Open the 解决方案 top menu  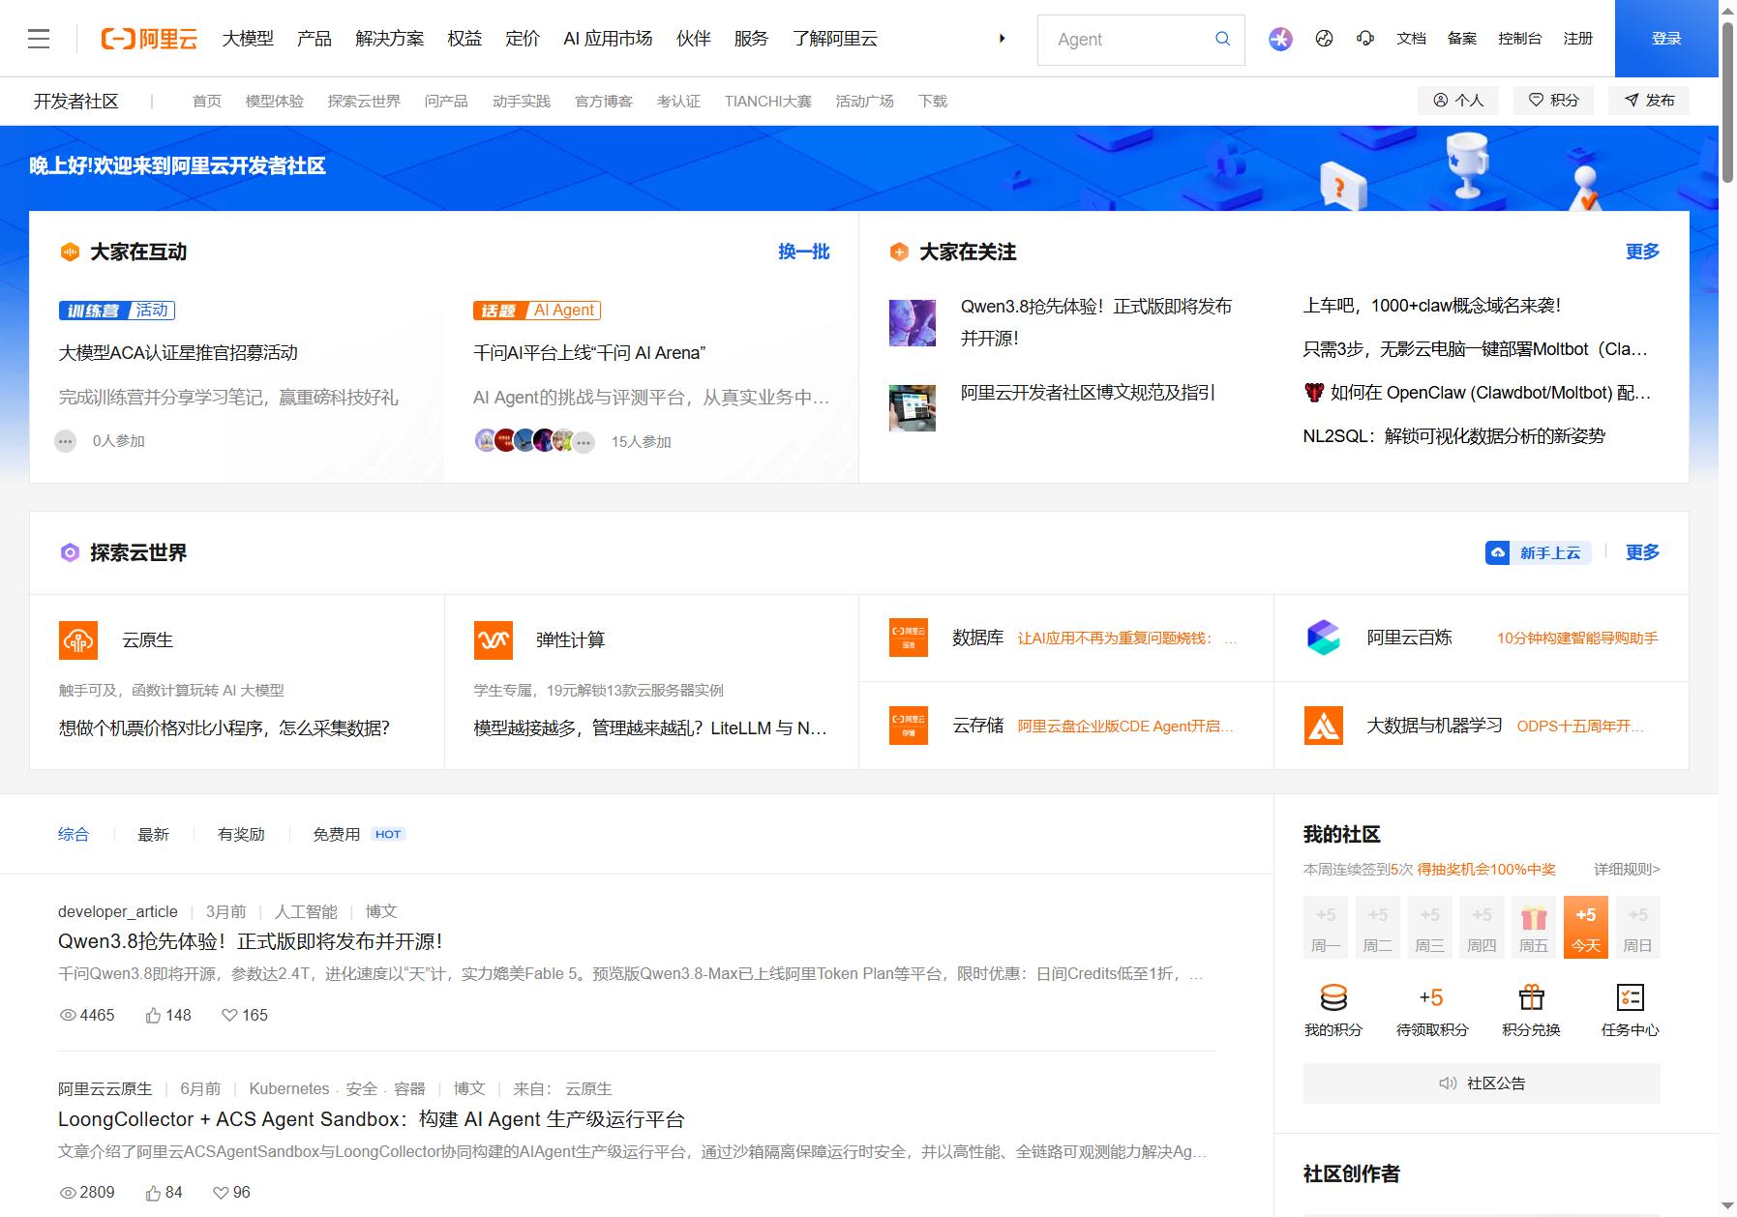[390, 39]
